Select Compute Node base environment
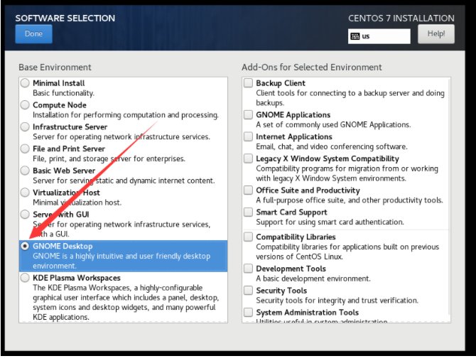Image resolution: width=476 pixels, height=361 pixels. click(x=26, y=105)
